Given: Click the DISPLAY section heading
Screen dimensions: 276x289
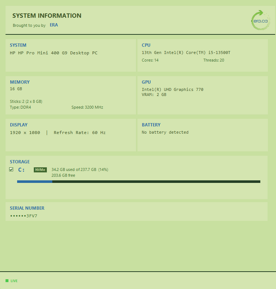Looking at the screenshot, I should click(x=19, y=125).
